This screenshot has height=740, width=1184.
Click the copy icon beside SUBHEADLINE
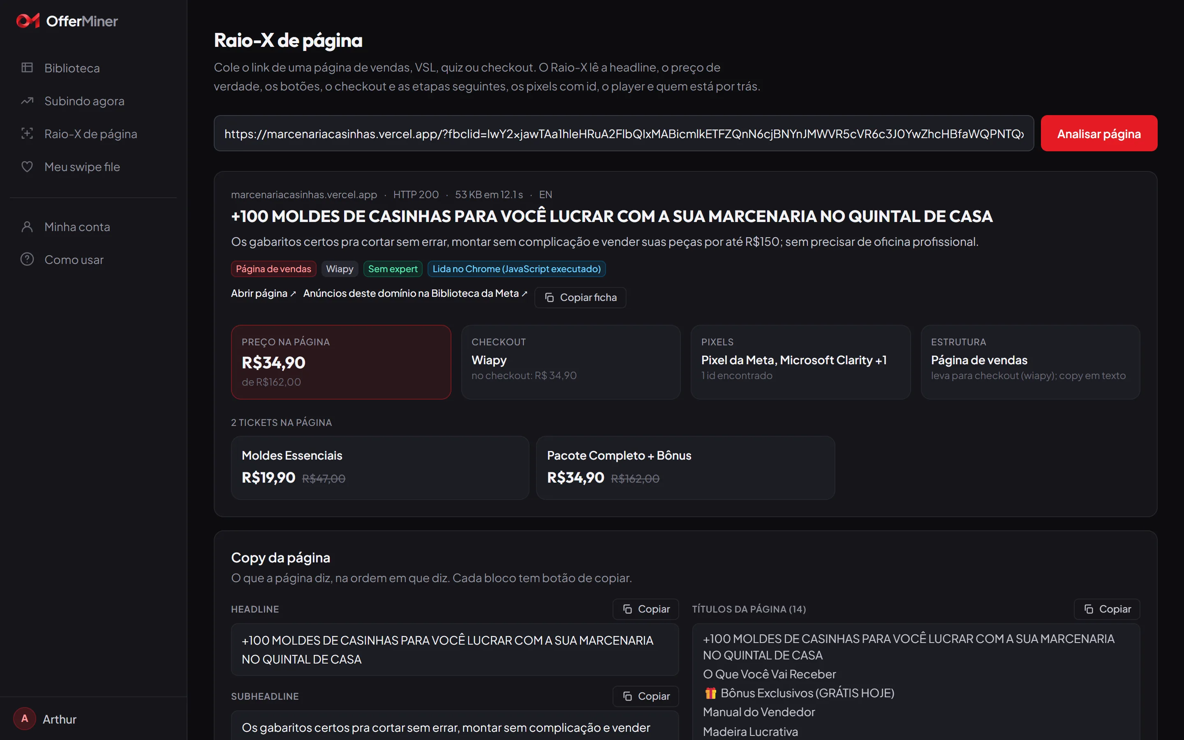627,696
